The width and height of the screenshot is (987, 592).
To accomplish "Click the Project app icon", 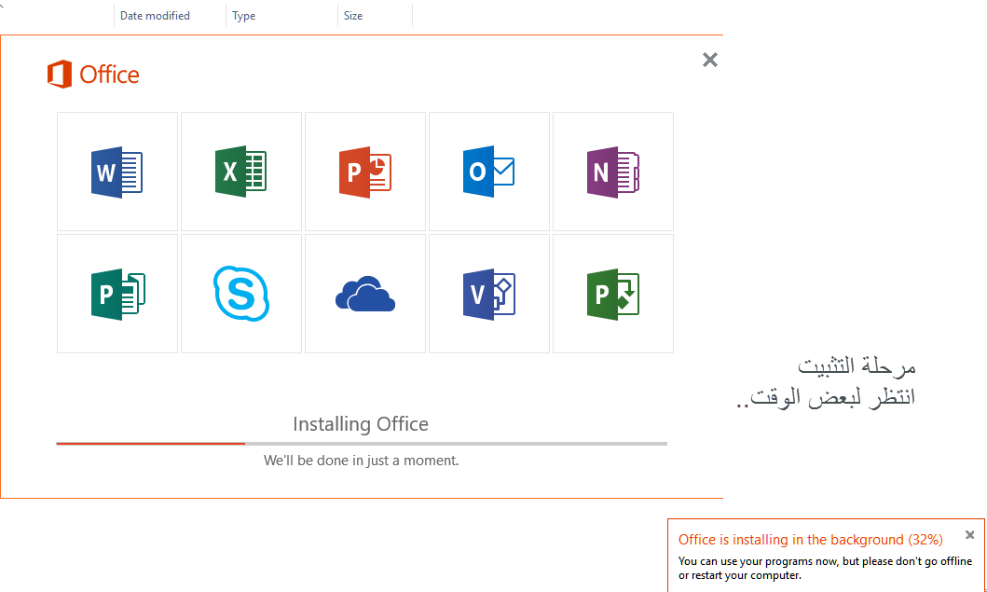I will coord(613,294).
